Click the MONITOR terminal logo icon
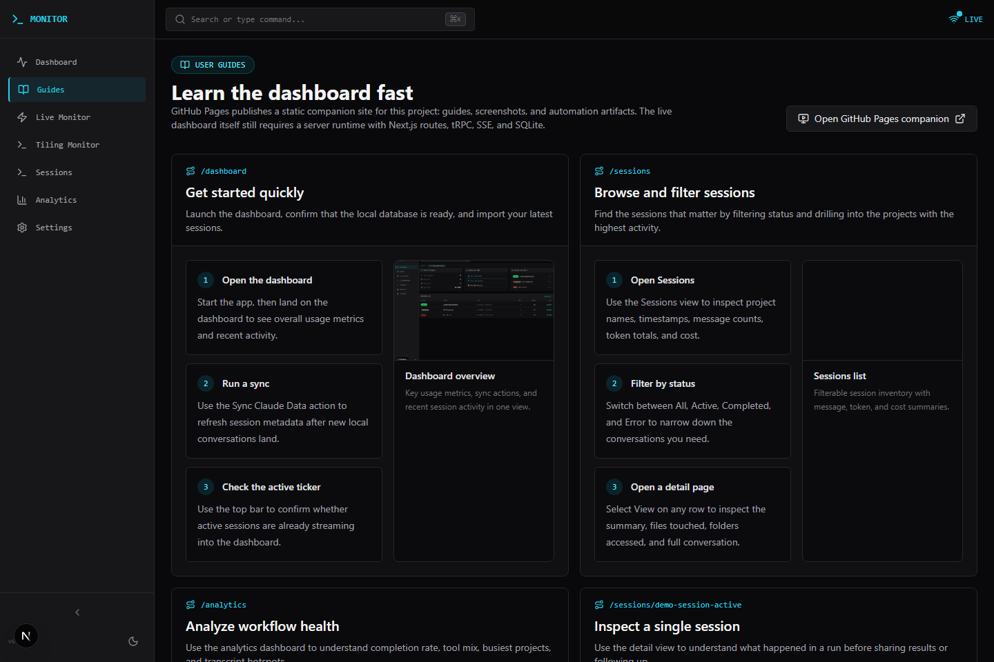 tap(17, 19)
